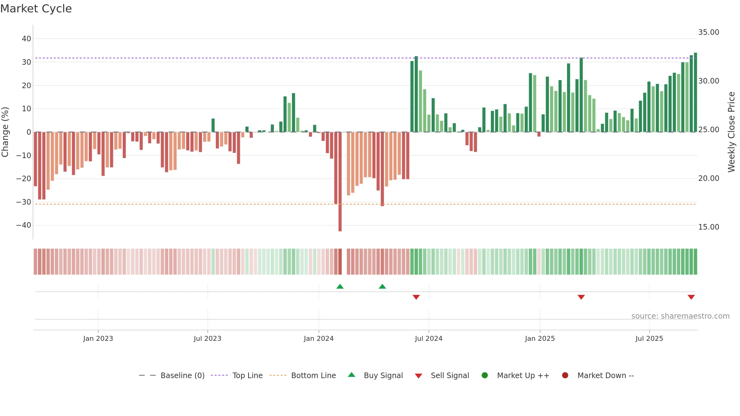Screen dimensions: 740x416
Task: Click the Jan 2025 axis label
Action: coord(540,339)
